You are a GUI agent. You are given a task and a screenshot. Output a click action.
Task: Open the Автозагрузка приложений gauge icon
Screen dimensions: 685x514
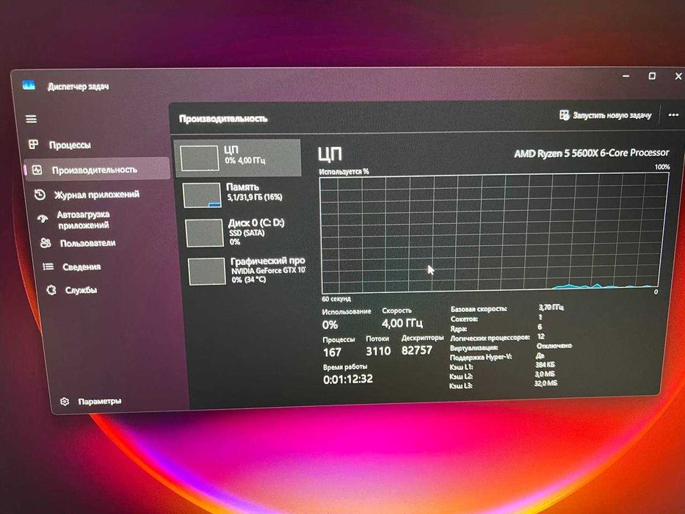pos(43,218)
